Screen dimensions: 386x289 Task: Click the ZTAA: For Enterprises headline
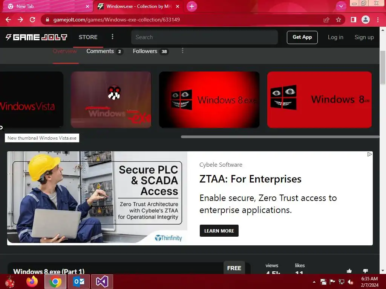tap(250, 179)
